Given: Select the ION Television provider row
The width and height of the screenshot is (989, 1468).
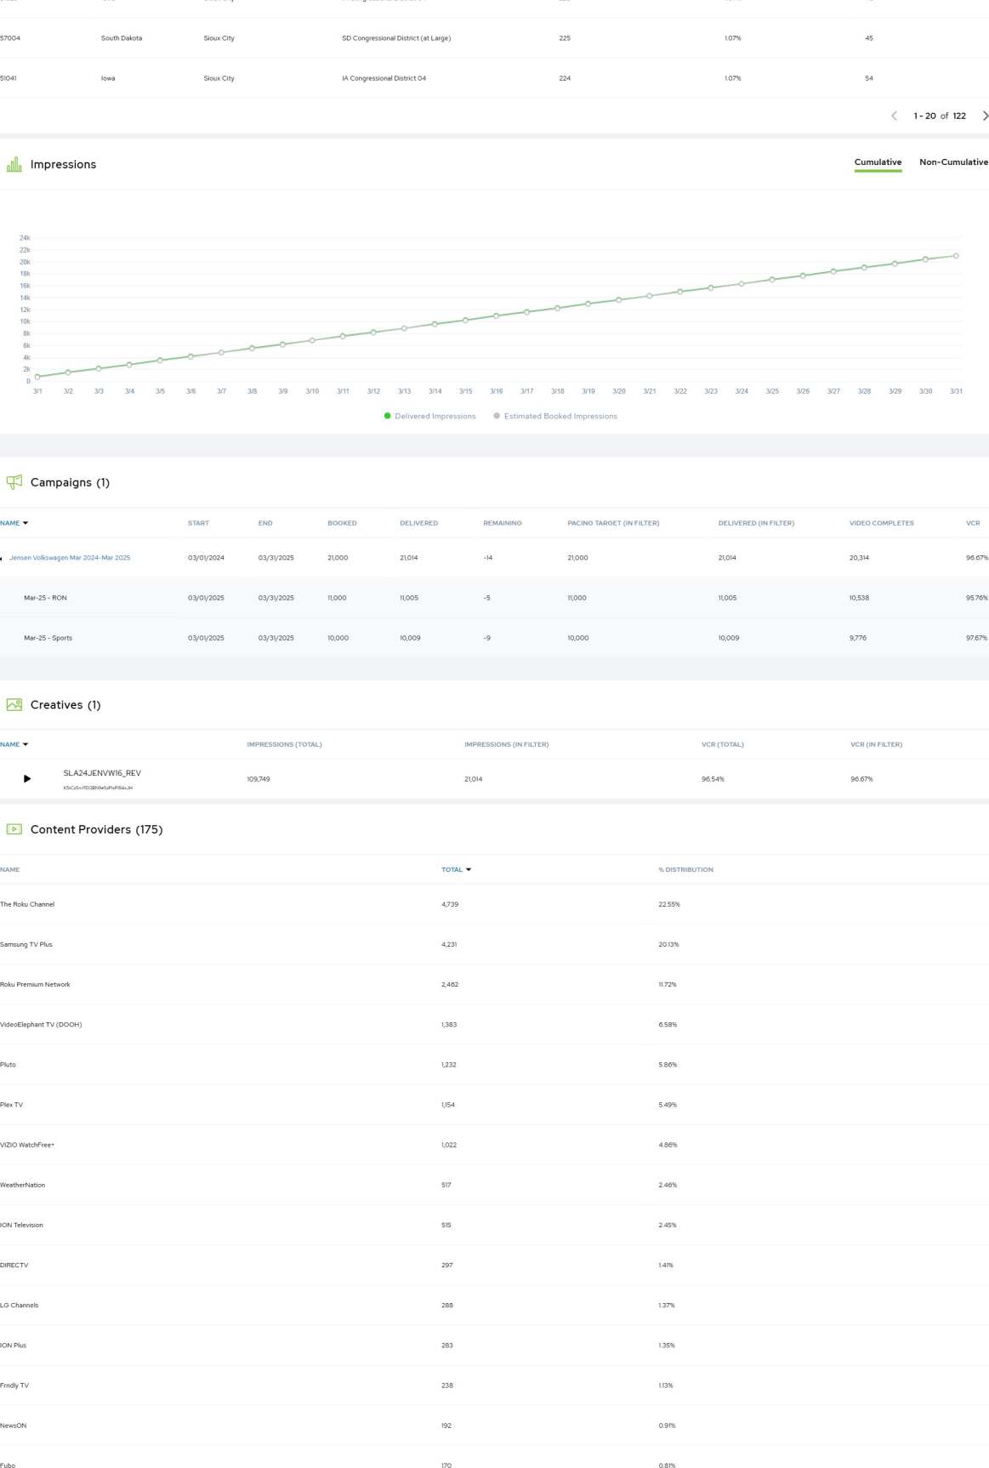Looking at the screenshot, I should 494,1225.
